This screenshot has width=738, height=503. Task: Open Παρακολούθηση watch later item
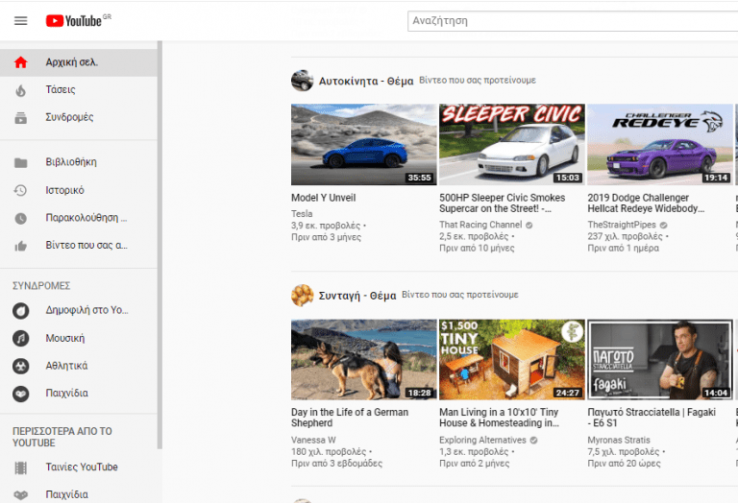pyautogui.click(x=86, y=218)
